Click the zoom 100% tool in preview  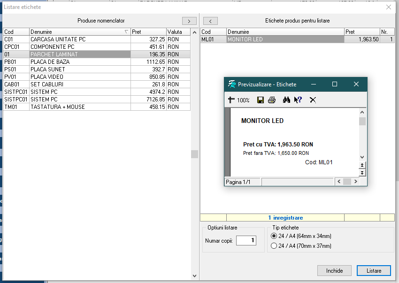point(238,100)
